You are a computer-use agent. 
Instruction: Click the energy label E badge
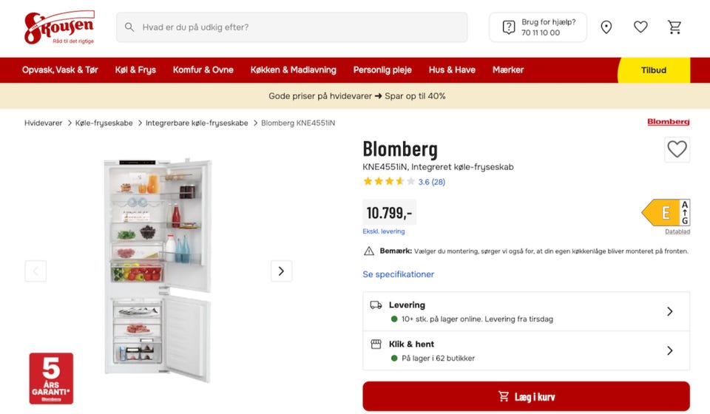pos(665,213)
